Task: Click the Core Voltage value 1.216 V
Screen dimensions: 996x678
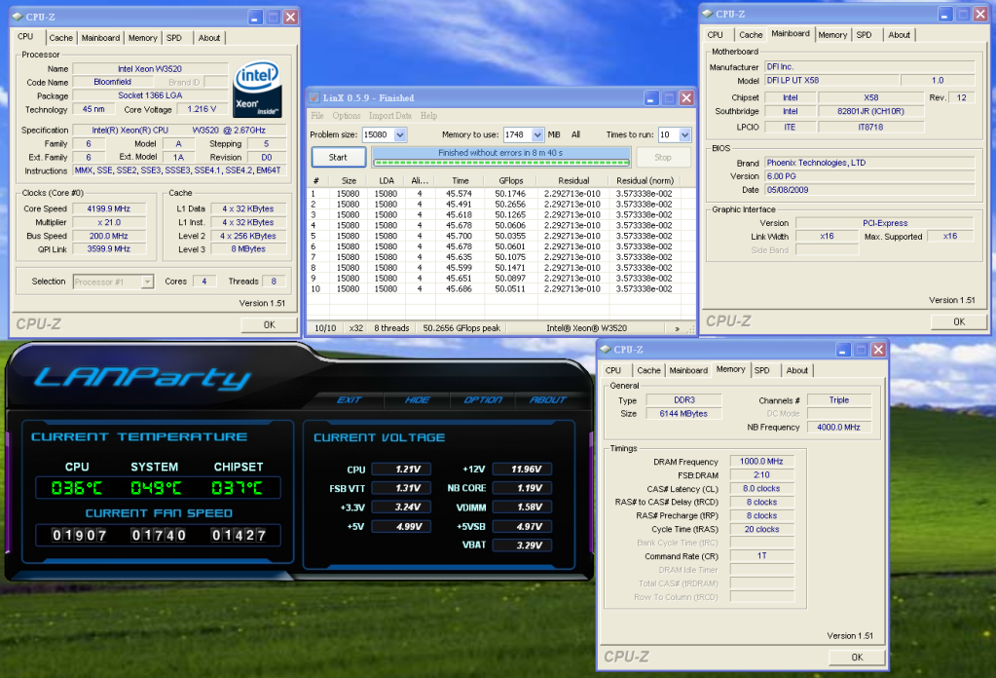Action: pyautogui.click(x=202, y=109)
